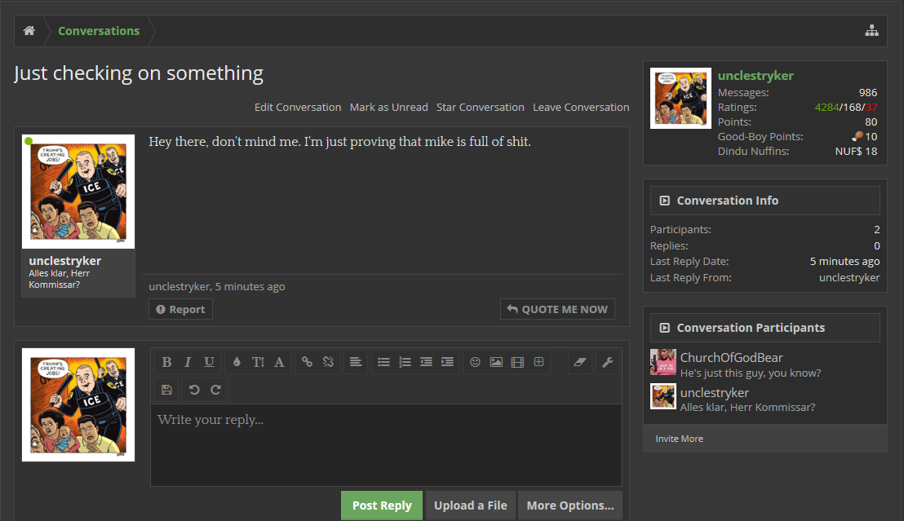Open the Conversations breadcrumb
Image resolution: width=904 pixels, height=521 pixels.
click(x=99, y=30)
